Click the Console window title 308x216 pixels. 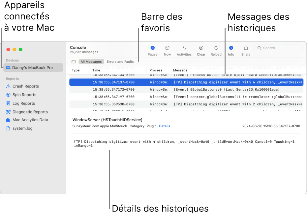coord(78,48)
